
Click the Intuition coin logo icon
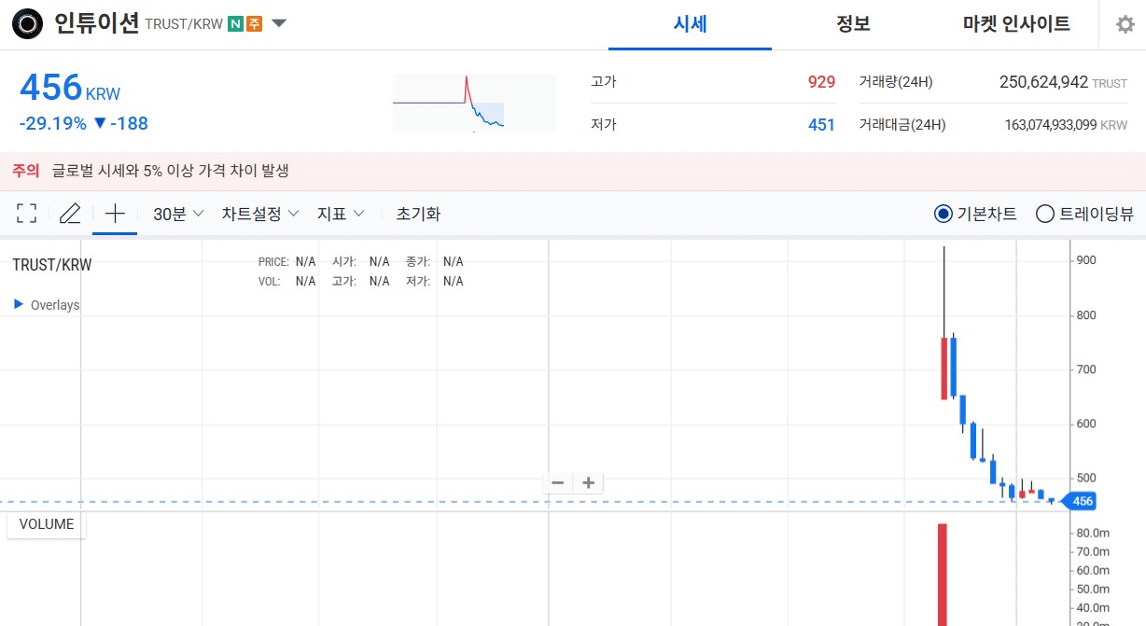(x=28, y=24)
